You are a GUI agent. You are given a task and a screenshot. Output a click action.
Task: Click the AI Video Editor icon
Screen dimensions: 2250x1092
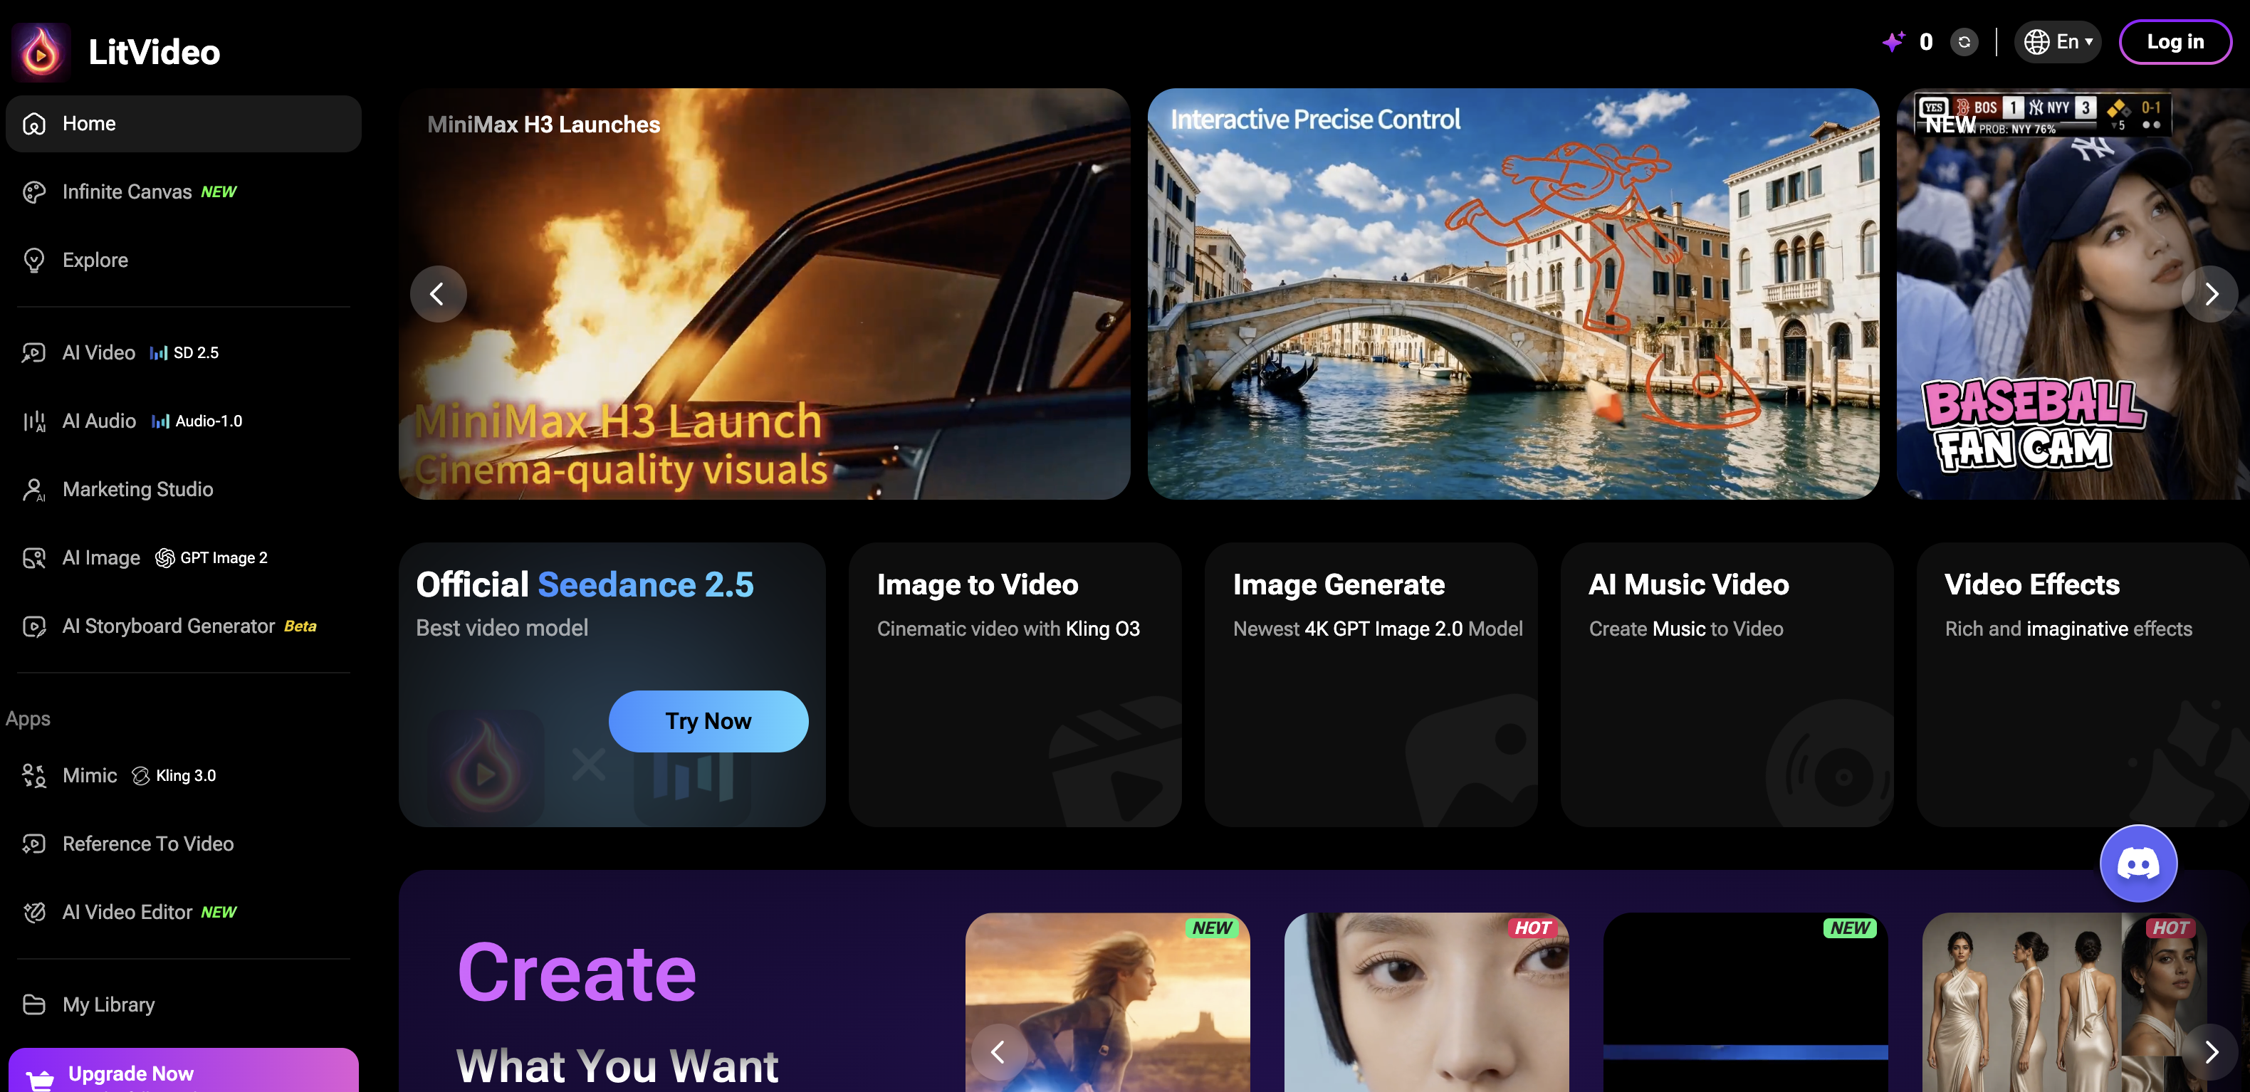point(34,912)
